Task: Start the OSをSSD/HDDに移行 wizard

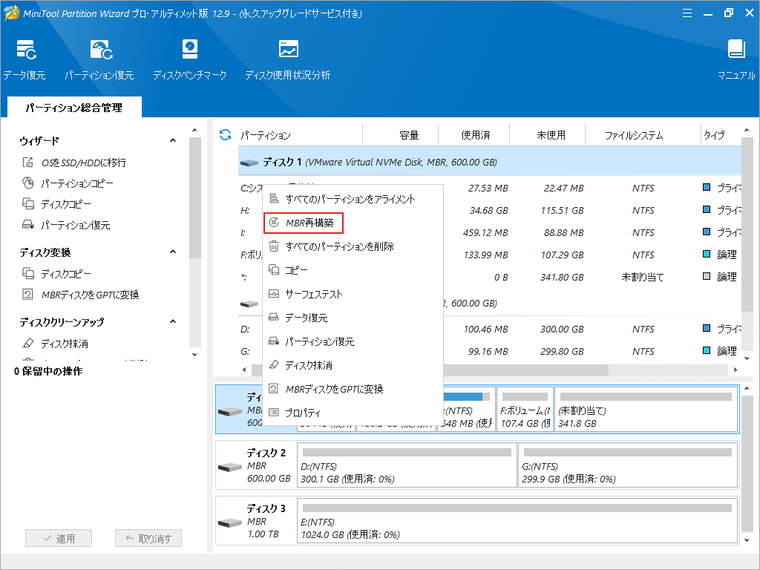Action: coord(75,163)
